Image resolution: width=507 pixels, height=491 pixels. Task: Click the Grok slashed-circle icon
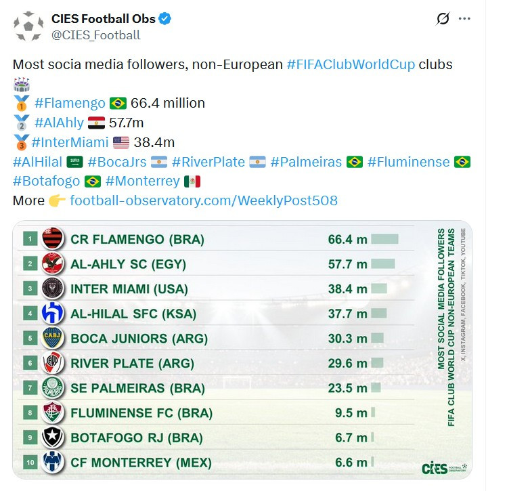pyautogui.click(x=442, y=18)
